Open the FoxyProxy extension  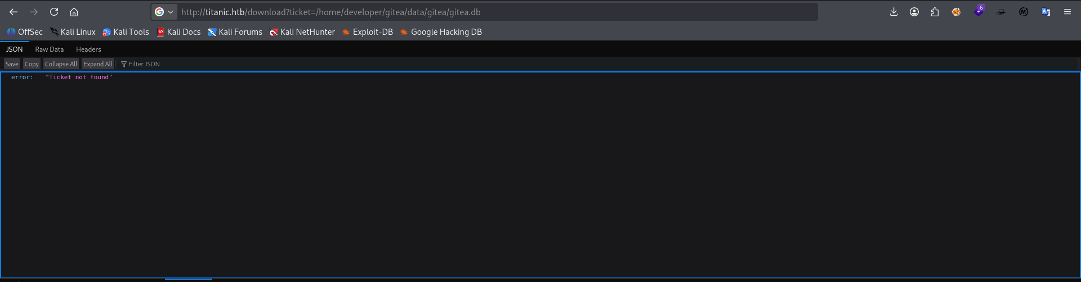click(956, 12)
